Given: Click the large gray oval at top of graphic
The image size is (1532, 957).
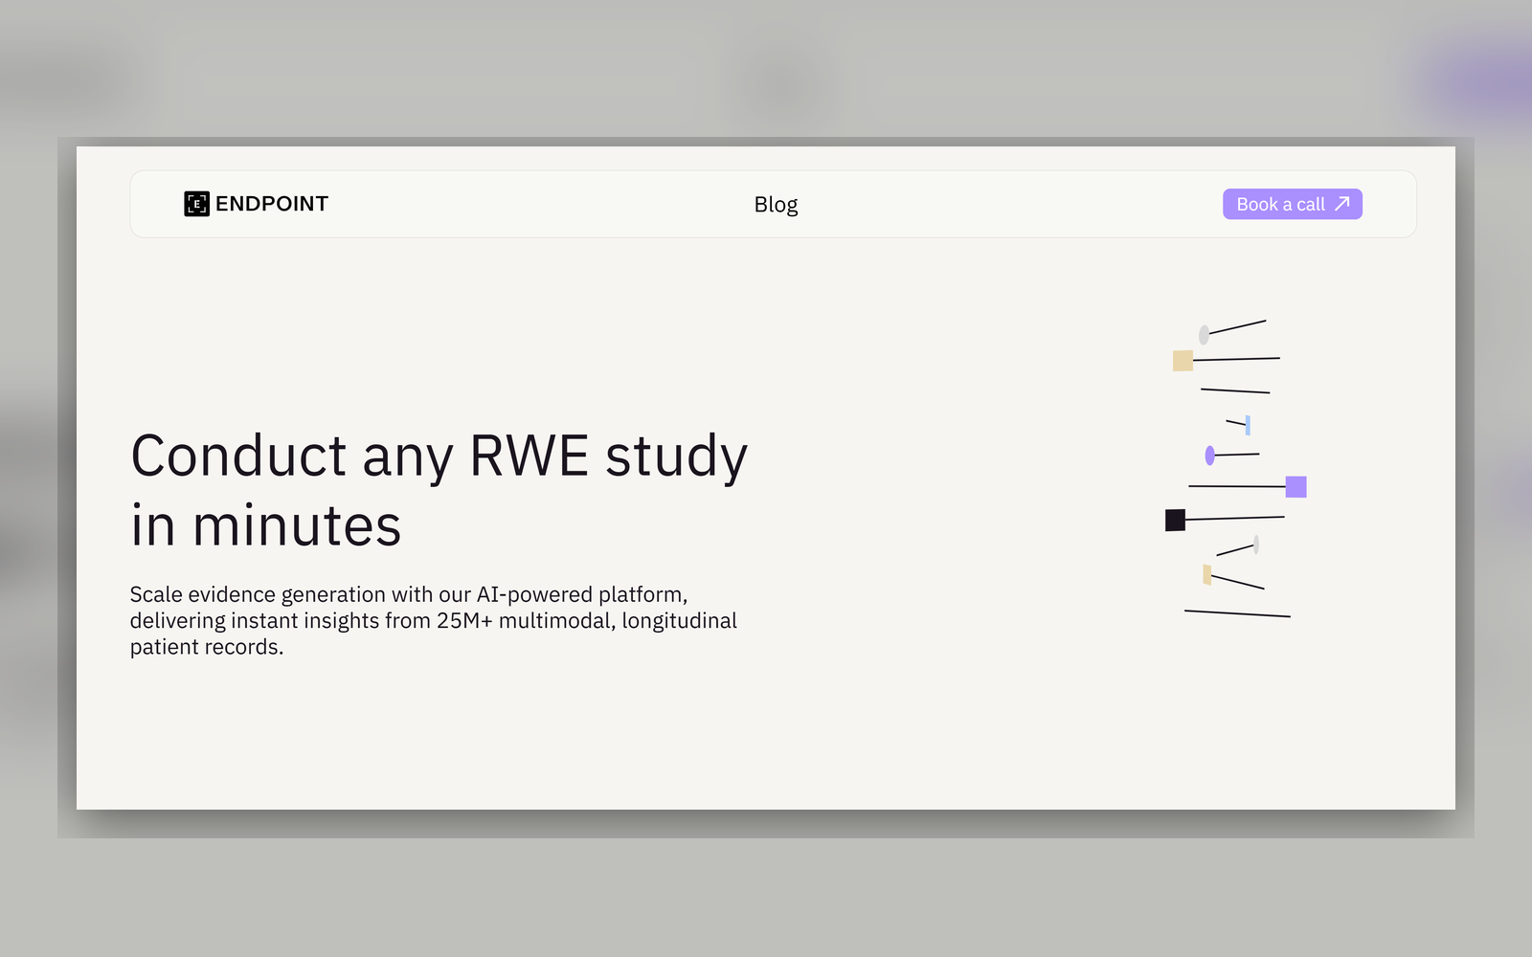Looking at the screenshot, I should (1204, 335).
